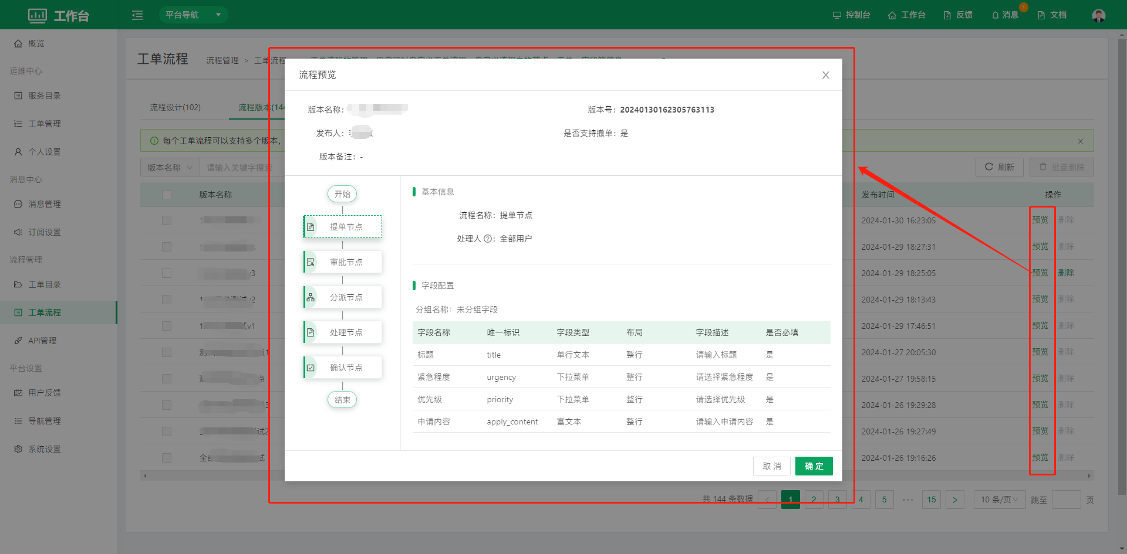Check the row checkbox for 2024-01-29 18:13:43

(167, 300)
